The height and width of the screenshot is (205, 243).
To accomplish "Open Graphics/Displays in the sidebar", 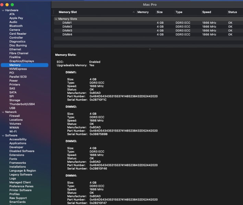I will point(22,61).
